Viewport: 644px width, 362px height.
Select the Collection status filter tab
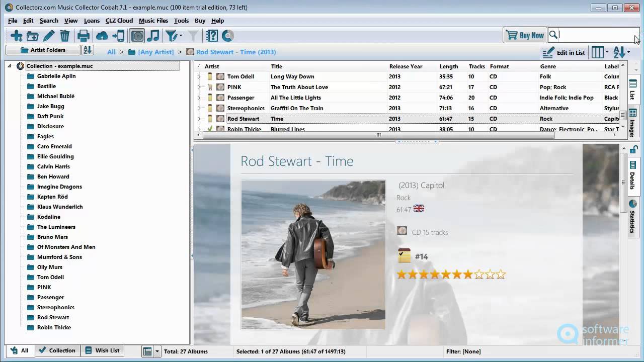coord(57,350)
